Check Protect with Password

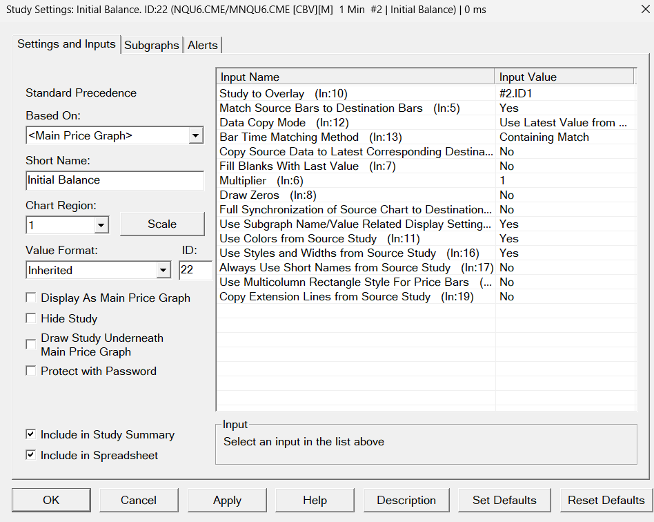point(31,371)
